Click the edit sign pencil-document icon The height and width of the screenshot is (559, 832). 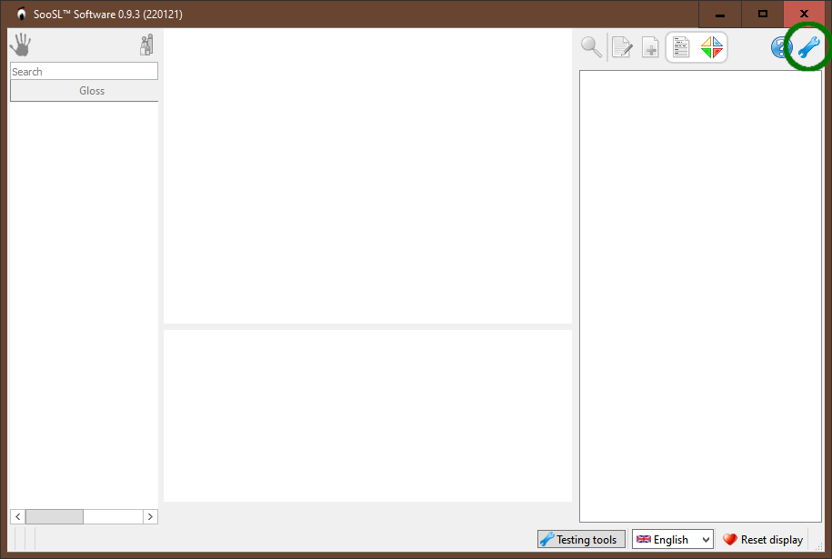click(x=622, y=47)
